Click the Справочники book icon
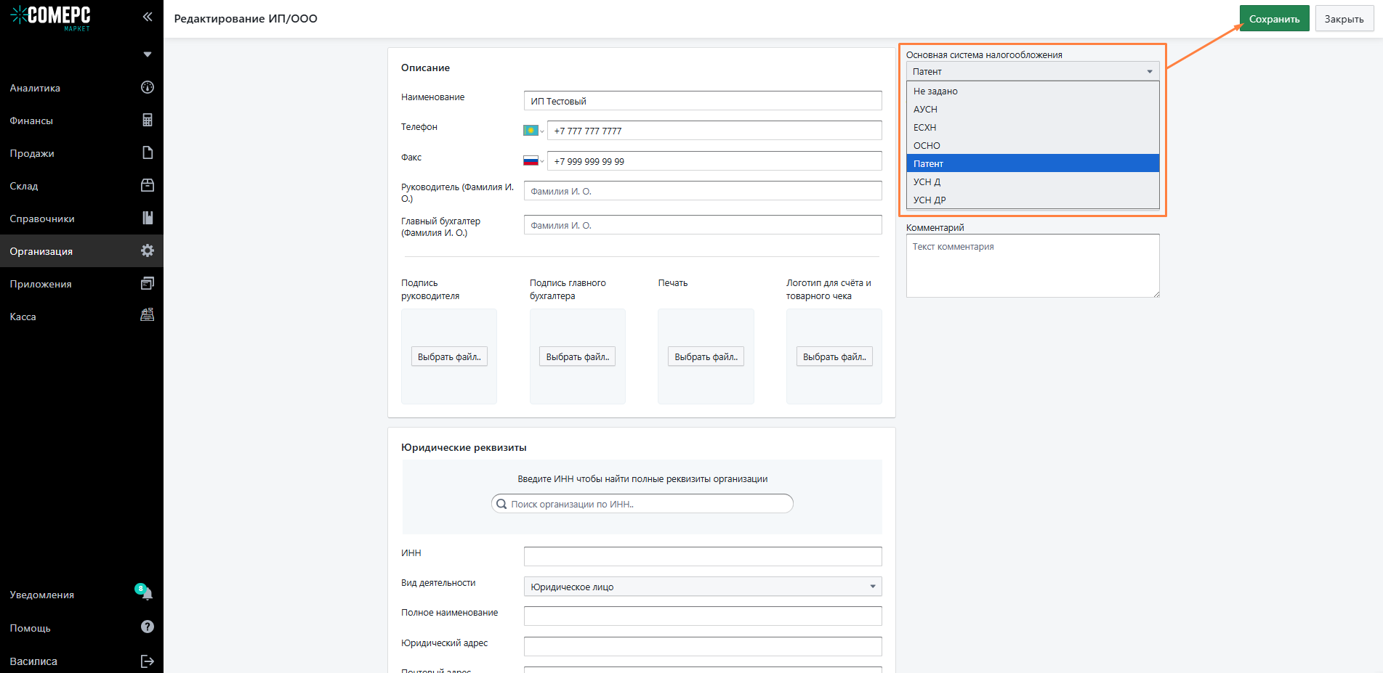1383x673 pixels. point(148,219)
